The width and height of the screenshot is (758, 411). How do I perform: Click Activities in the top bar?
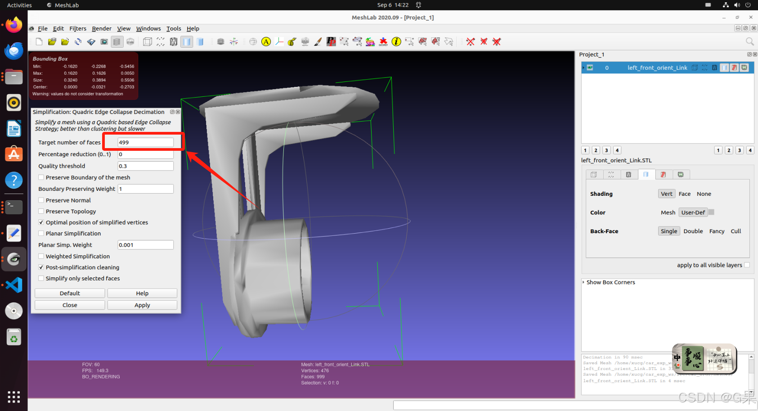(x=19, y=5)
